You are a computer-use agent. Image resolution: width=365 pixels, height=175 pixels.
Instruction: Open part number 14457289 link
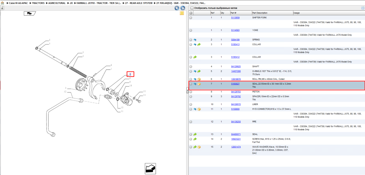coord(236,71)
